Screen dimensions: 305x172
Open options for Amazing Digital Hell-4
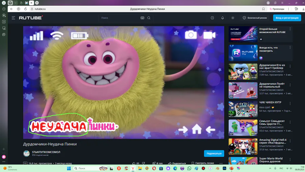tap(290, 141)
